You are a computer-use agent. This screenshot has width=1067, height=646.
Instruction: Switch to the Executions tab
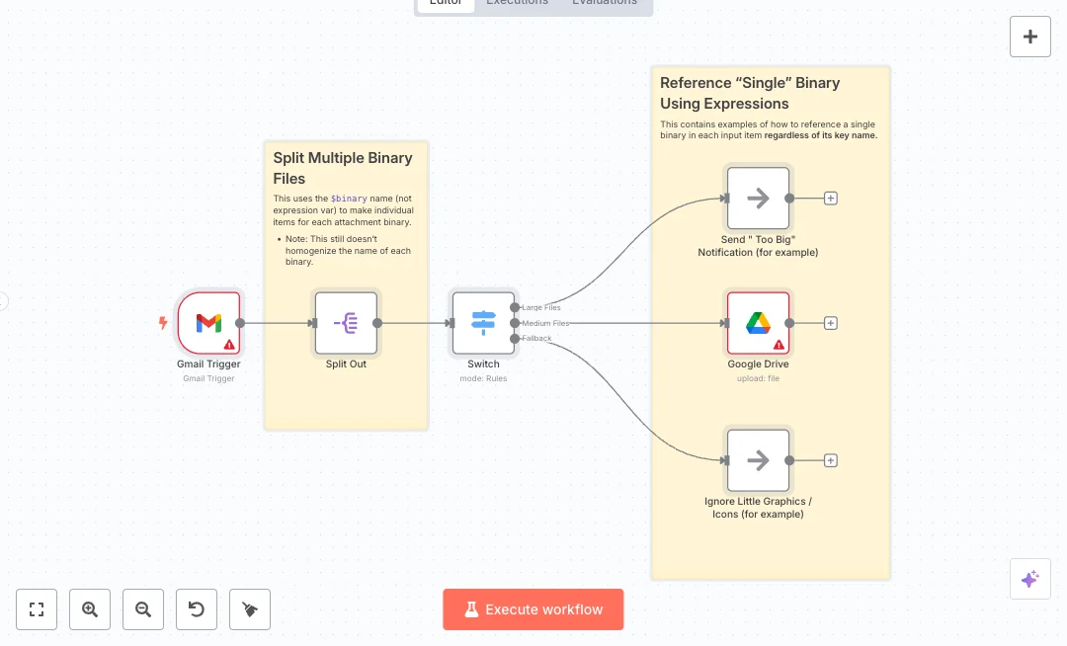tap(517, 3)
